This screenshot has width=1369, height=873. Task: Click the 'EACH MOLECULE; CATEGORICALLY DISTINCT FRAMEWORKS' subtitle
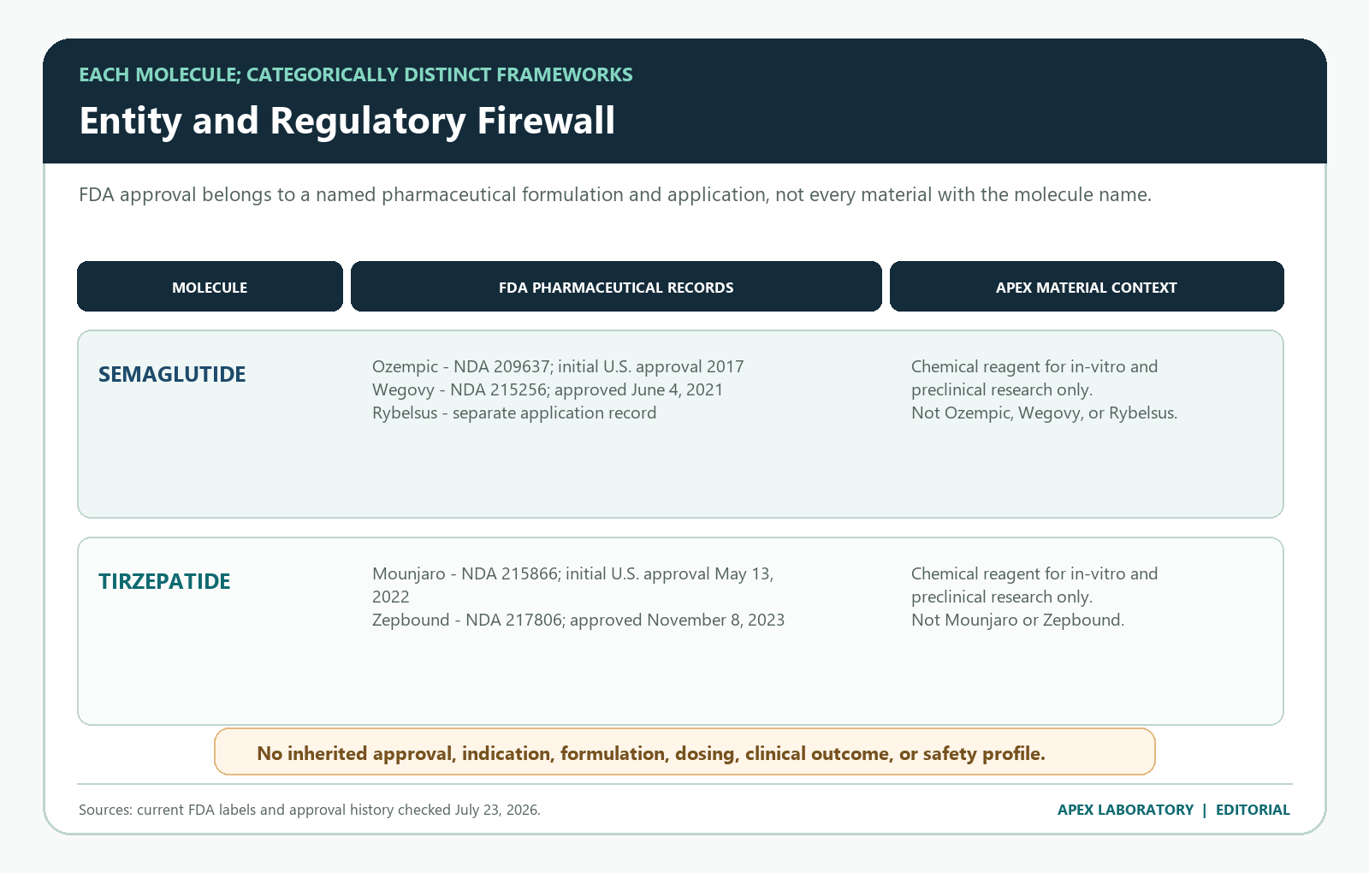pos(356,74)
